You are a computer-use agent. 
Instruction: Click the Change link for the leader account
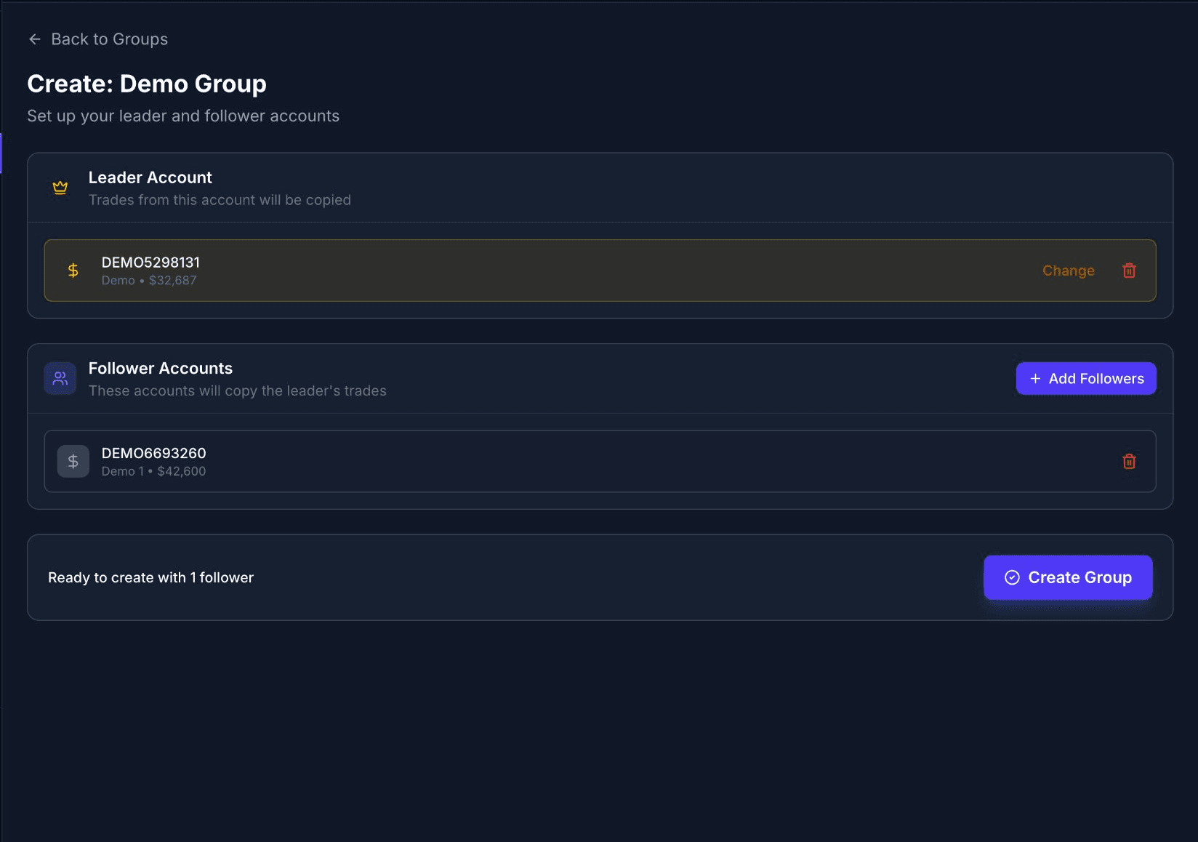coord(1068,270)
